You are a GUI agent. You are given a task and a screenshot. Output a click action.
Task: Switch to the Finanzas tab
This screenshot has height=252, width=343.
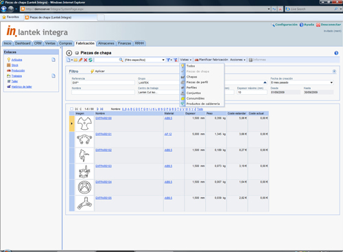pyautogui.click(x=125, y=43)
